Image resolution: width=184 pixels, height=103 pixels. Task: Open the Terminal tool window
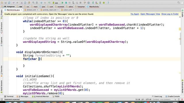point(9,96)
